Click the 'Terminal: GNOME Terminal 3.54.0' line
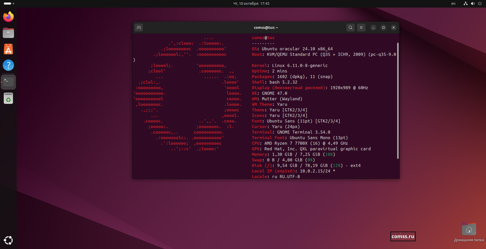The width and height of the screenshot is (486, 249). (x=291, y=132)
